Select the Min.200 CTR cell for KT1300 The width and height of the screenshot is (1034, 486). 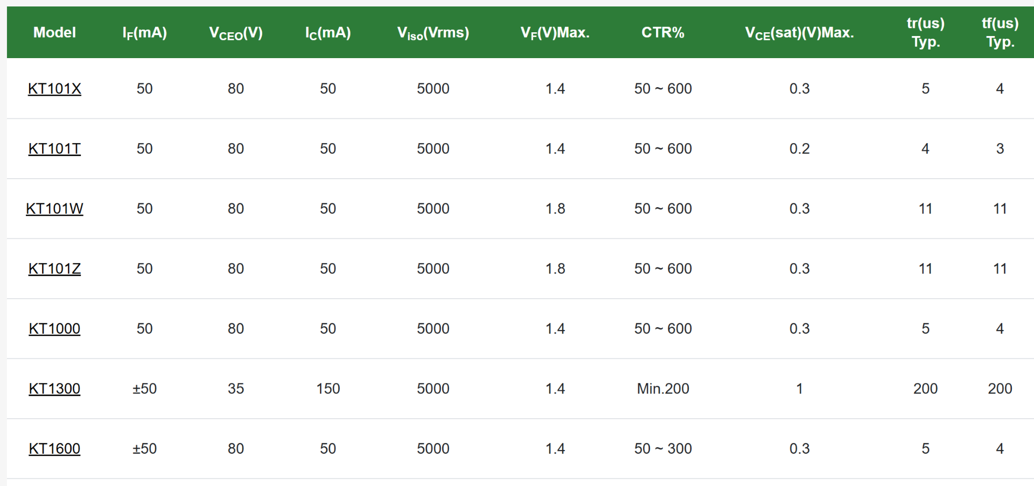coord(663,389)
